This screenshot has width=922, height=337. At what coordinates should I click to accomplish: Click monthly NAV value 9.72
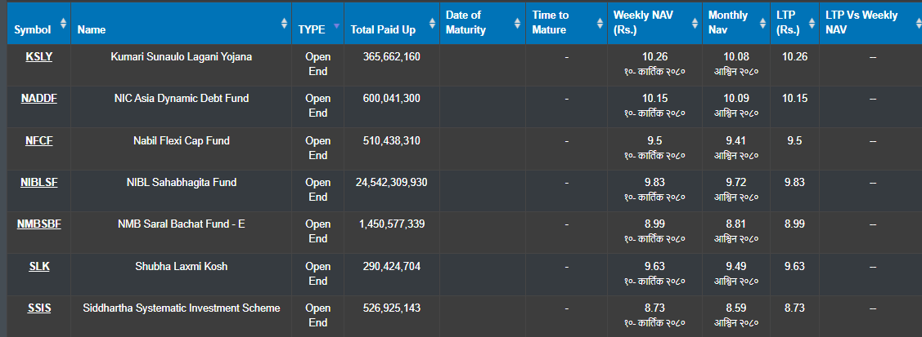[x=736, y=182]
